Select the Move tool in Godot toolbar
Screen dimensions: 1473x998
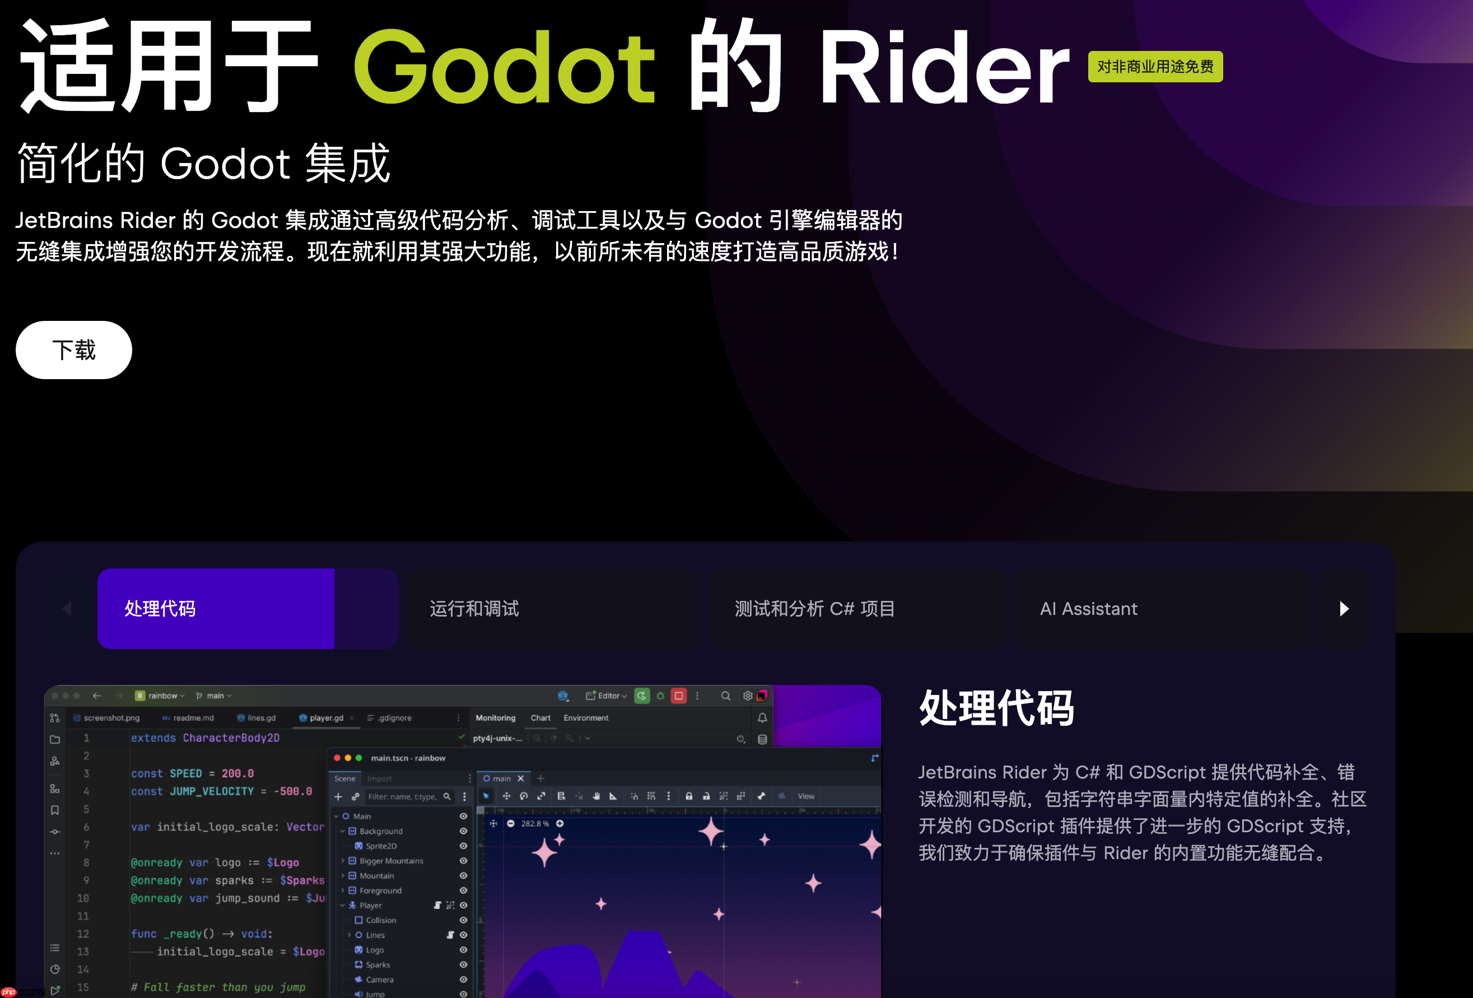507,796
